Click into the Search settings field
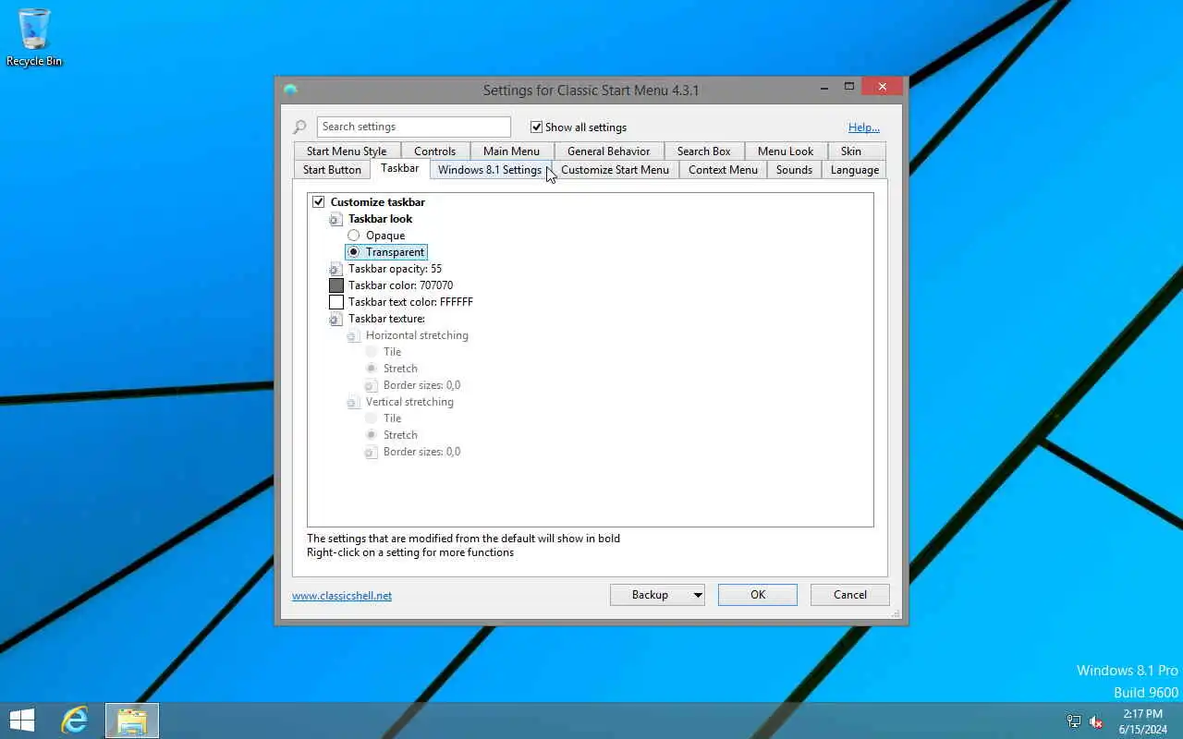 pyautogui.click(x=414, y=127)
